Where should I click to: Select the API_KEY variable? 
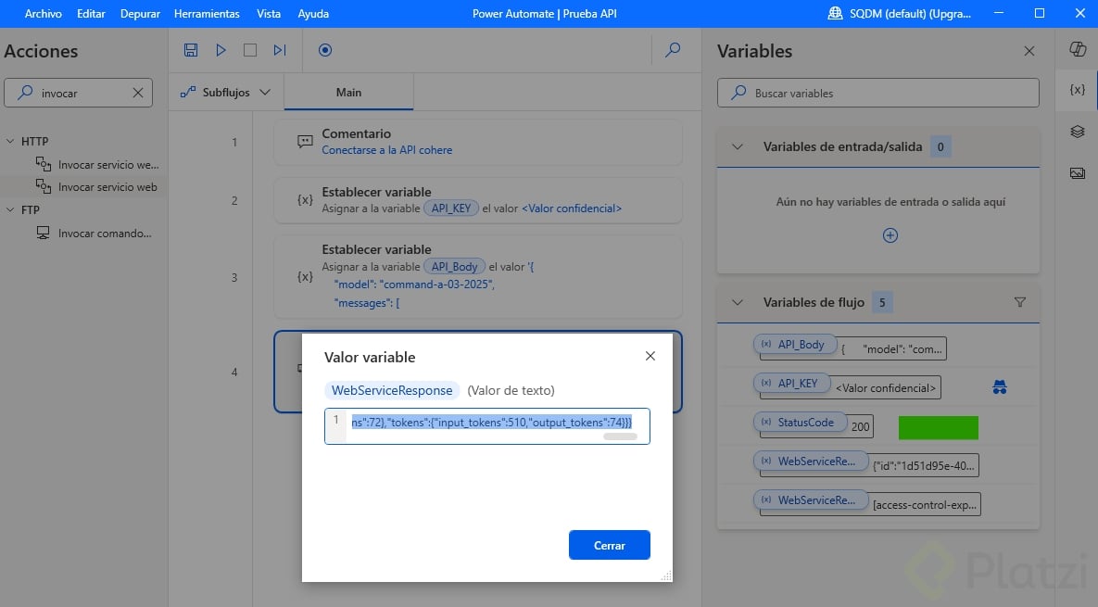791,383
